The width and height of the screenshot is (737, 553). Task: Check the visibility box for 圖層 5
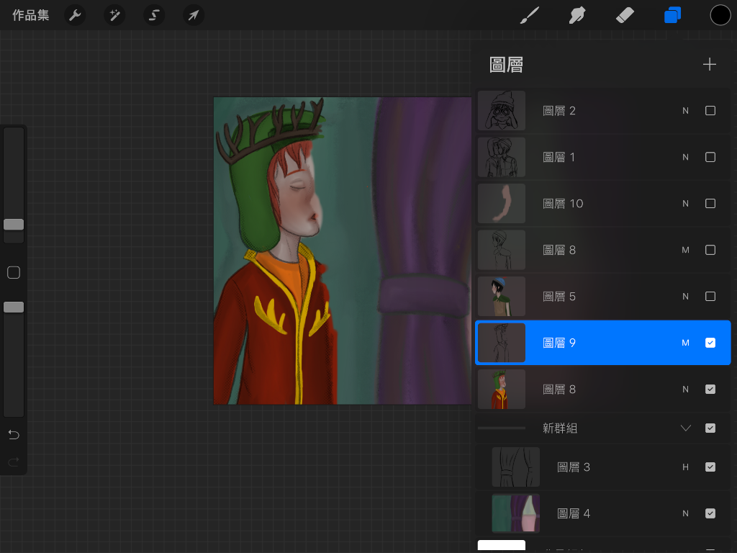point(710,296)
